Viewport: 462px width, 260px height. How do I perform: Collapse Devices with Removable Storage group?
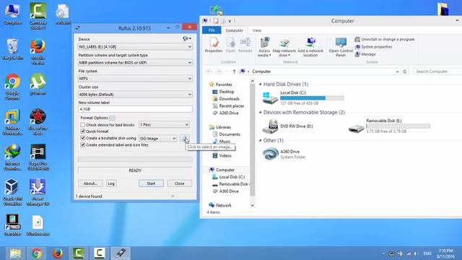pos(260,113)
